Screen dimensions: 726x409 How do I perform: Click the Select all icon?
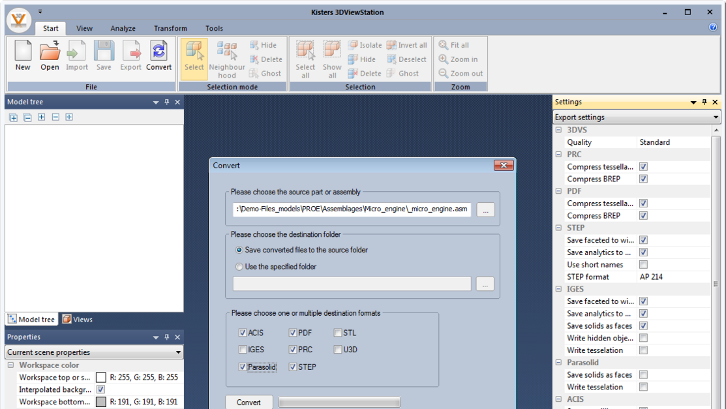(x=305, y=60)
